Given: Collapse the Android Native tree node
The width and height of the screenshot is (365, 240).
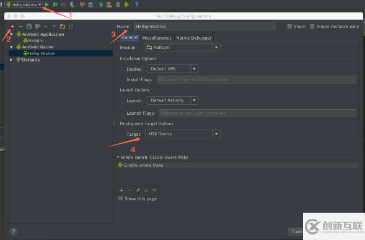Looking at the screenshot, I should tap(11, 47).
